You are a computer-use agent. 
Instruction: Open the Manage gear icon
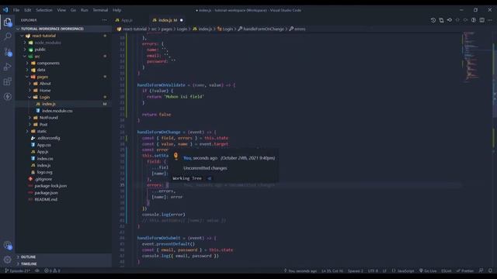click(x=8, y=260)
